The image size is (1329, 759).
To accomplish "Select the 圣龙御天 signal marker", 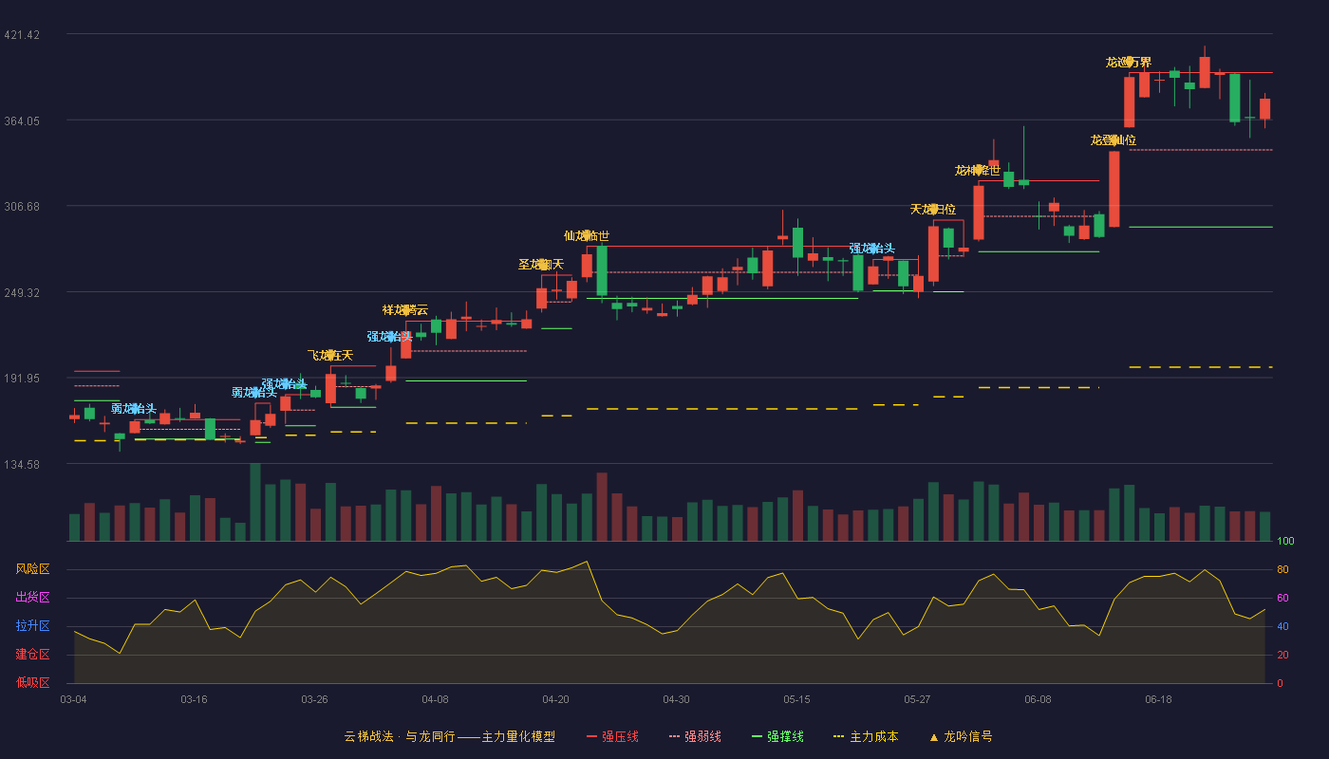I will click(x=541, y=265).
